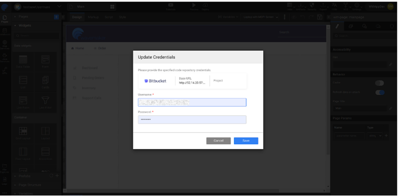Open the Export dropdown

click(324, 6)
